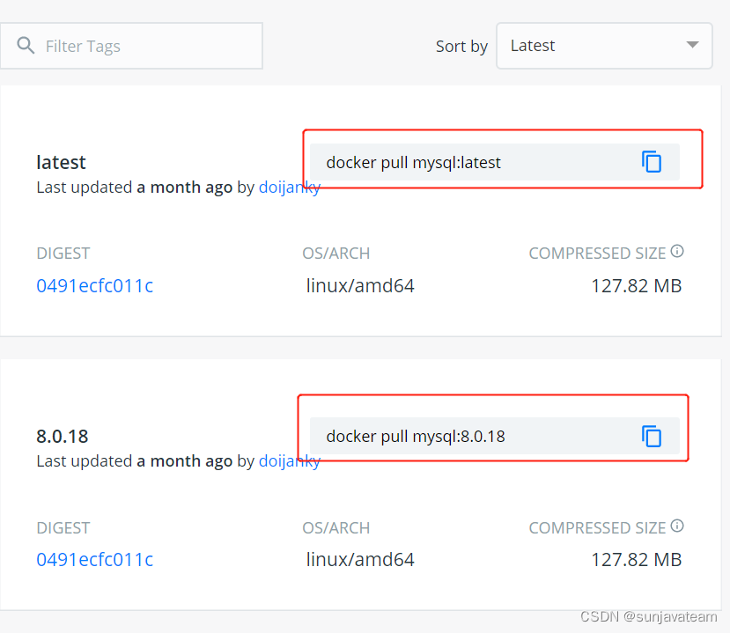The height and width of the screenshot is (633, 730).
Task: Open doijanky link under 8.0.18 tag
Action: [290, 460]
